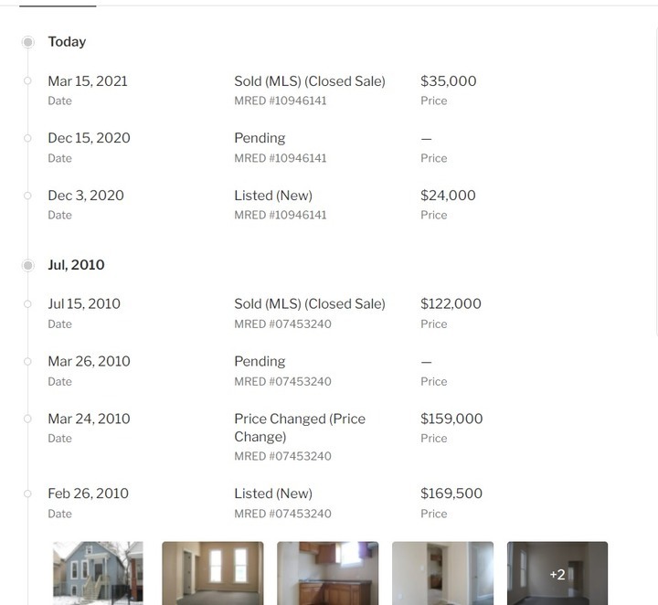The height and width of the screenshot is (605, 658).
Task: Click MRED #07453240 under Feb 26 listing
Action: pyautogui.click(x=282, y=514)
